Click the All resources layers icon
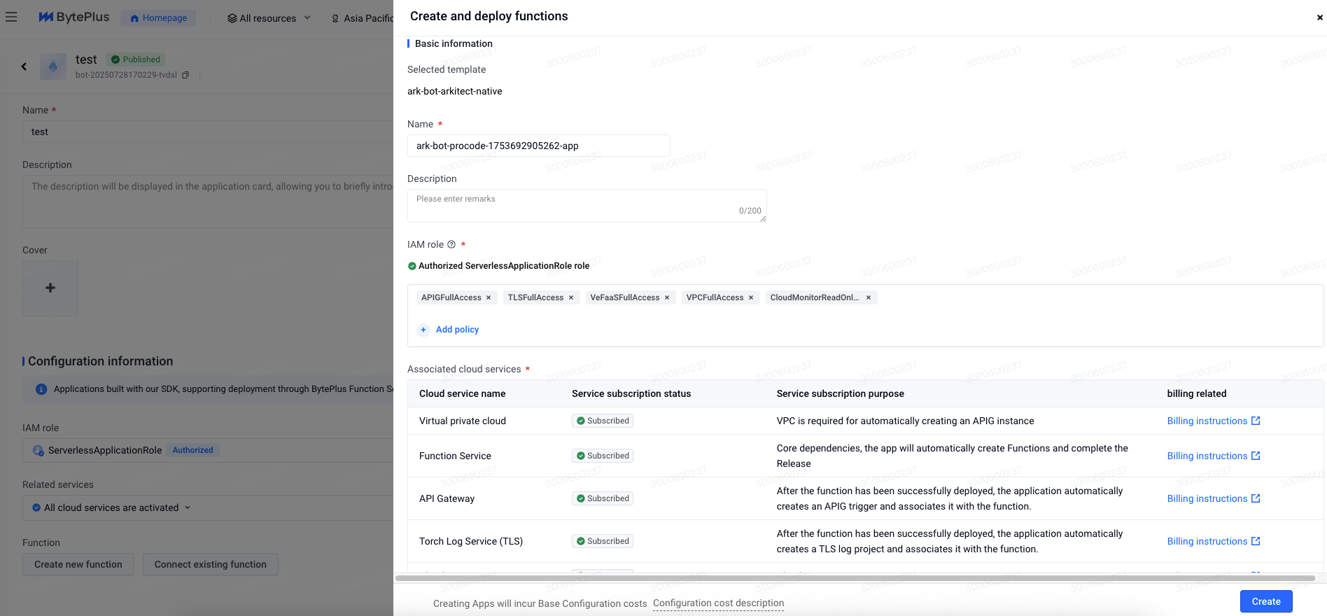The image size is (1327, 616). click(x=232, y=18)
